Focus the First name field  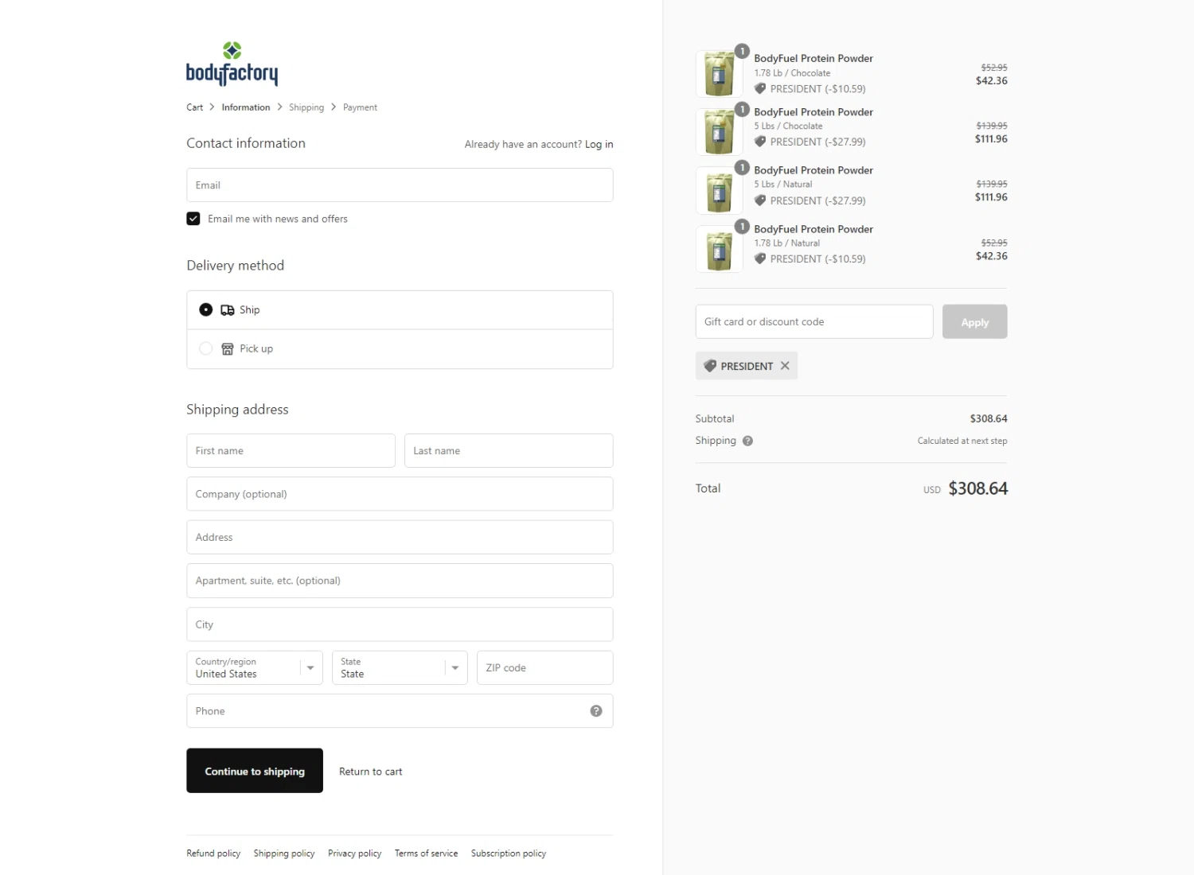(291, 451)
